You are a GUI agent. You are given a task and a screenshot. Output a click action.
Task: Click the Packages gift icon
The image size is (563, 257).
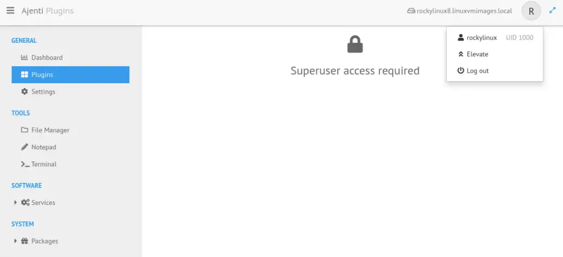[x=25, y=241]
